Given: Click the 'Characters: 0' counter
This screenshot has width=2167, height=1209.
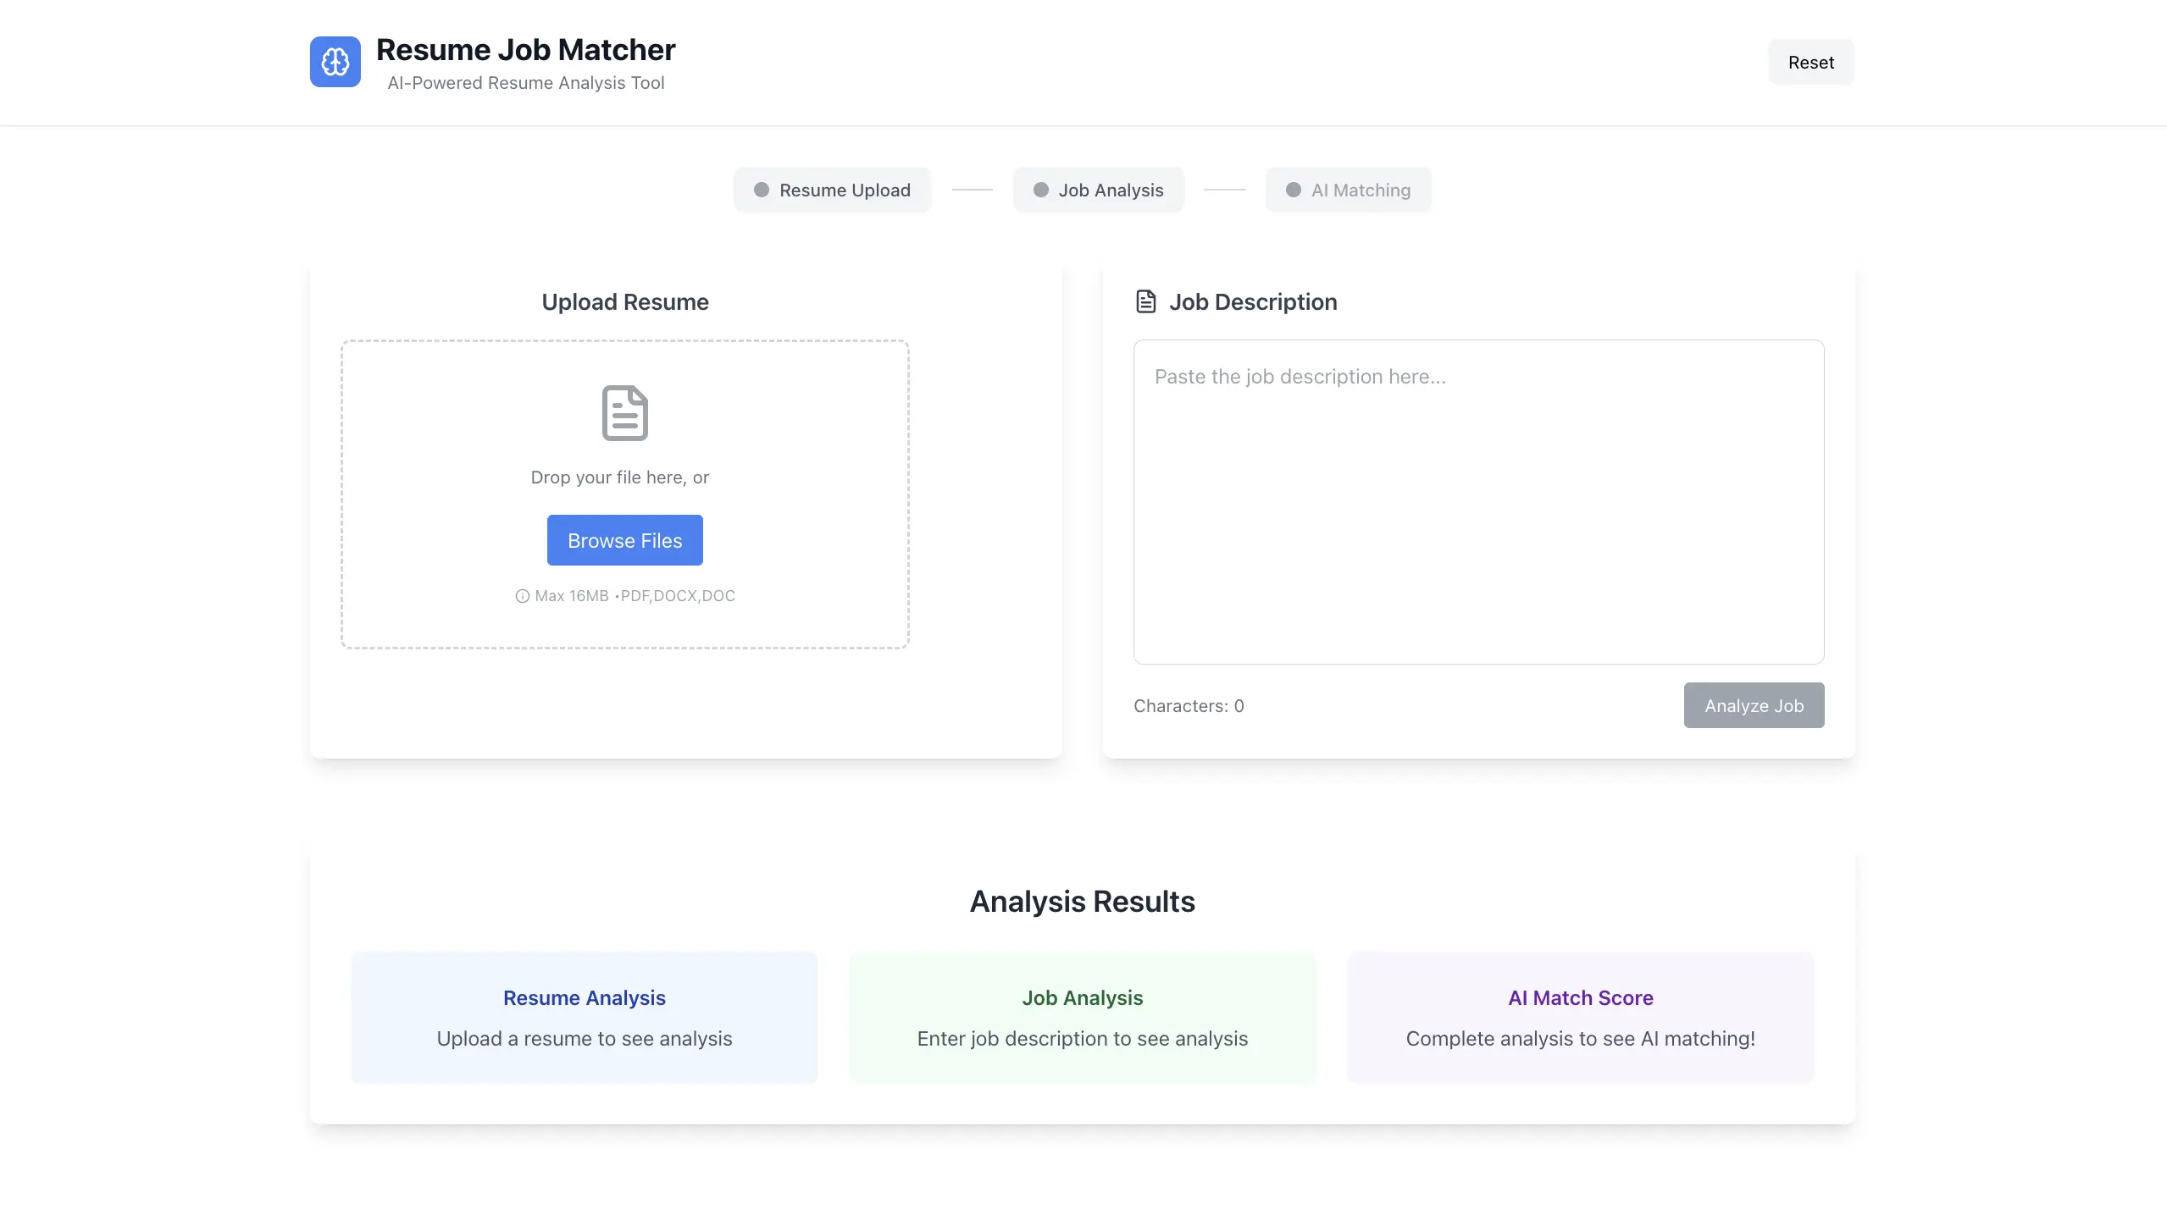Looking at the screenshot, I should 1189,706.
